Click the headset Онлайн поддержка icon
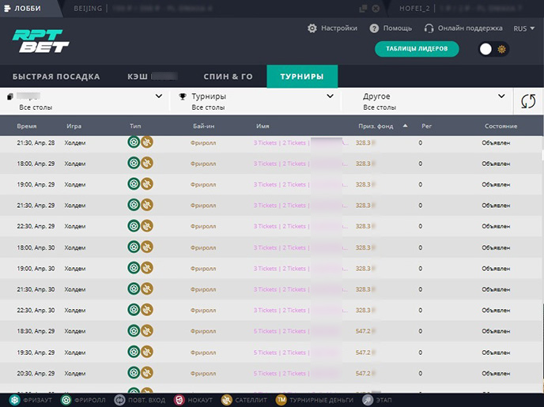 click(429, 28)
